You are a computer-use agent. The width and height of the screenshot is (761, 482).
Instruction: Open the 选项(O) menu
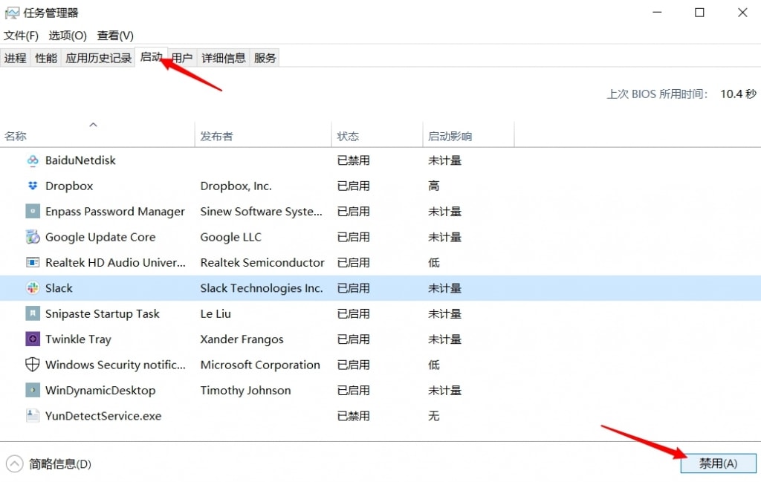(68, 36)
